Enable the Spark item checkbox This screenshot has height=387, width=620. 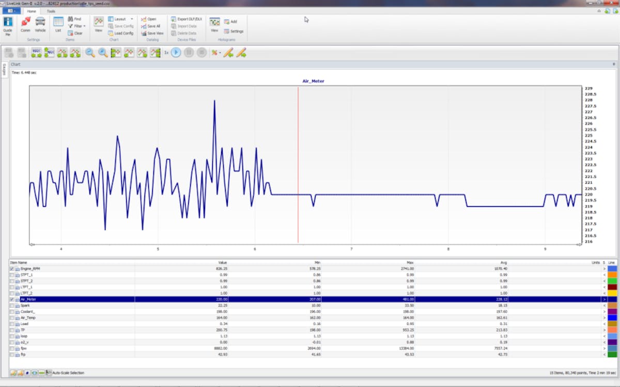pos(12,305)
